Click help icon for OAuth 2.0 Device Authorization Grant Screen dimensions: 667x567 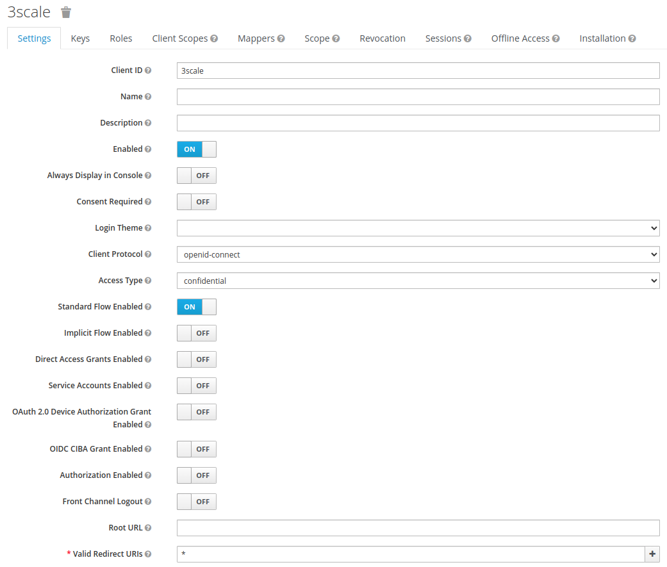tap(148, 425)
